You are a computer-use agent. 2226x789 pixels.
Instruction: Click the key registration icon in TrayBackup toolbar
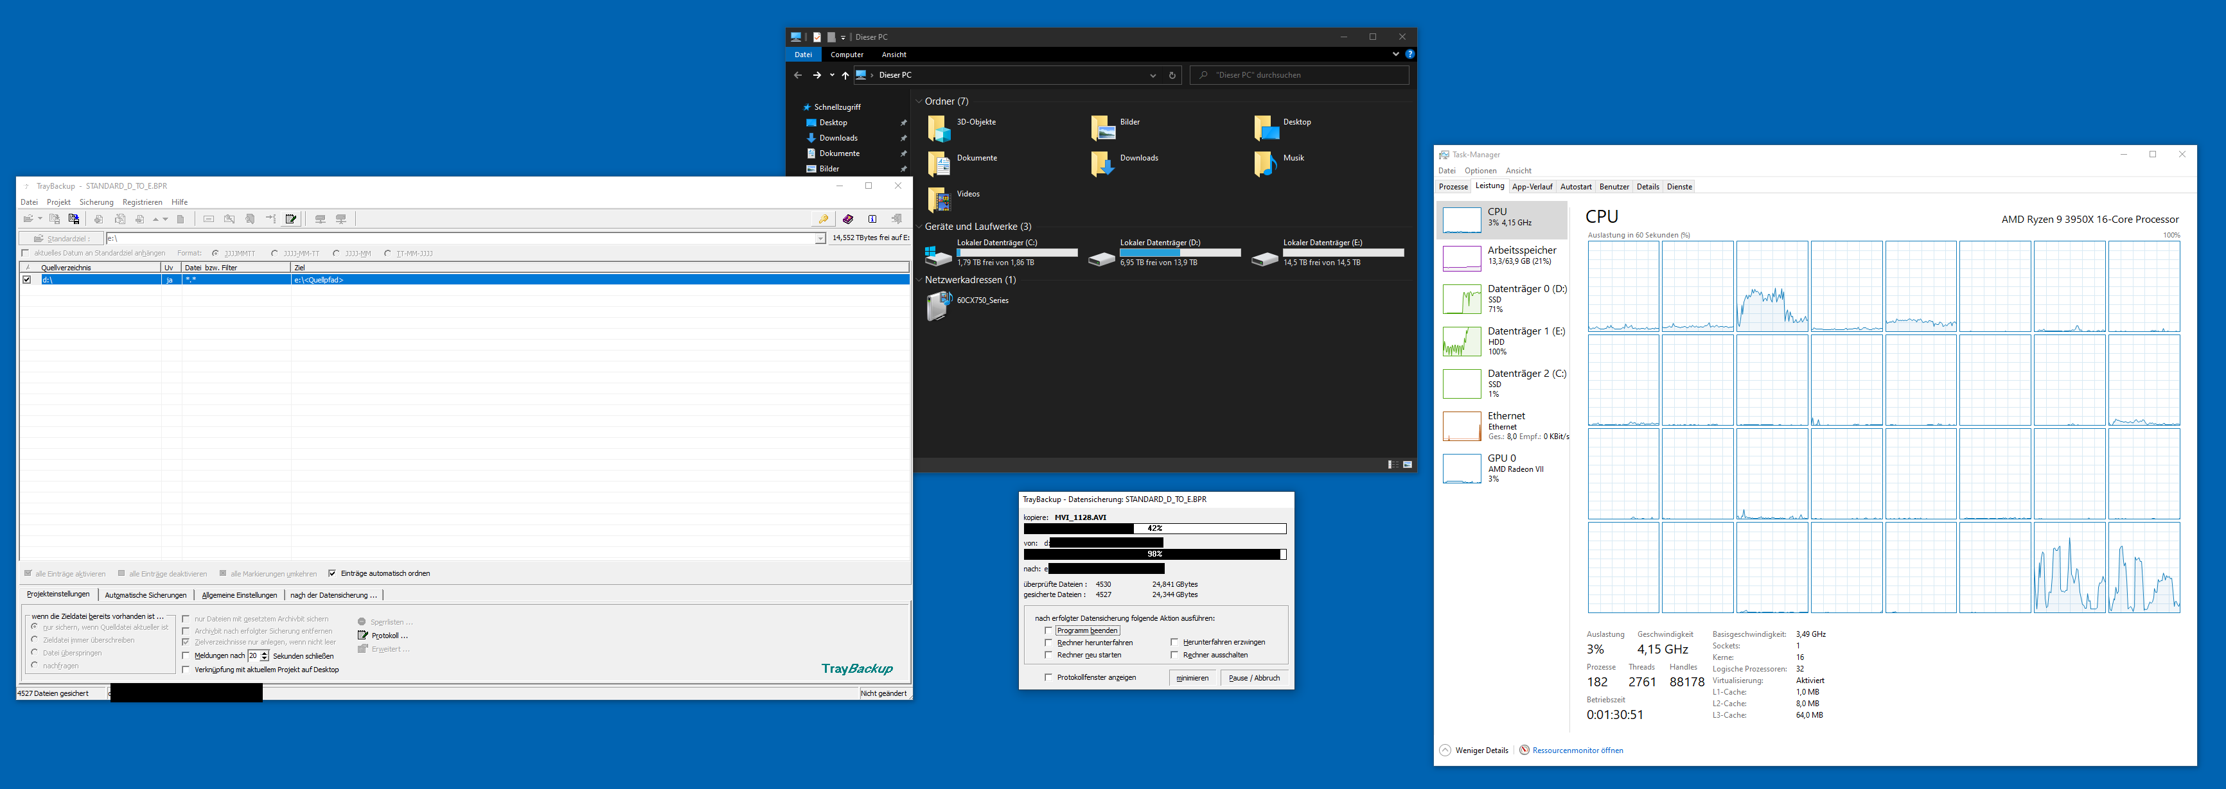(824, 220)
